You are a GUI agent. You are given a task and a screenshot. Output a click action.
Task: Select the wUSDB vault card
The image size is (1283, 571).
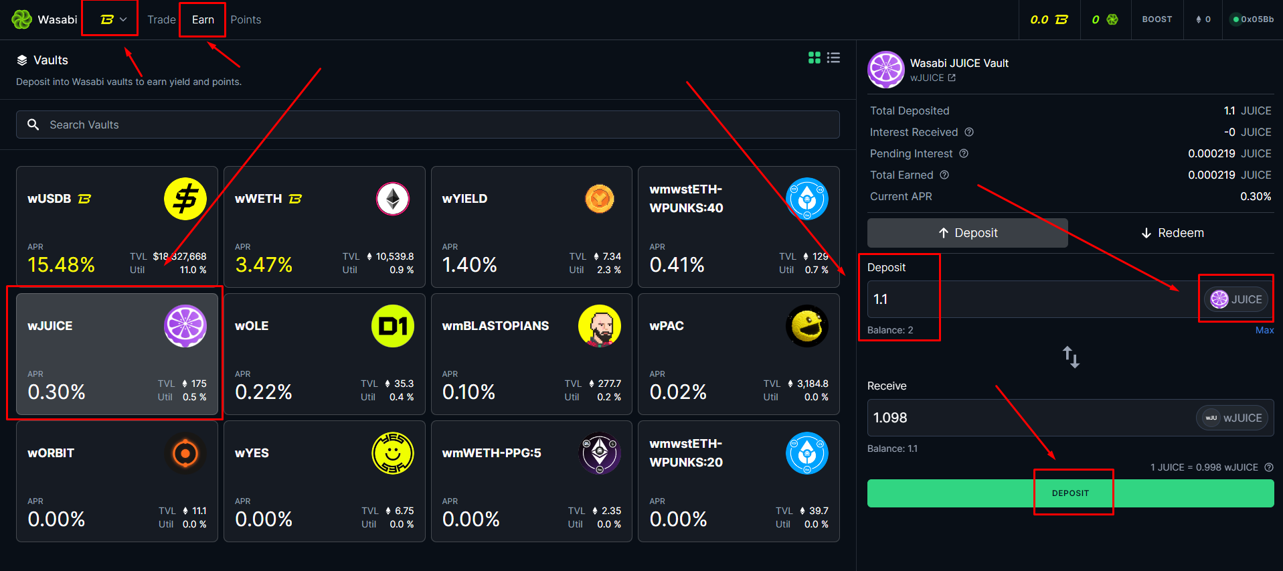tap(117, 227)
